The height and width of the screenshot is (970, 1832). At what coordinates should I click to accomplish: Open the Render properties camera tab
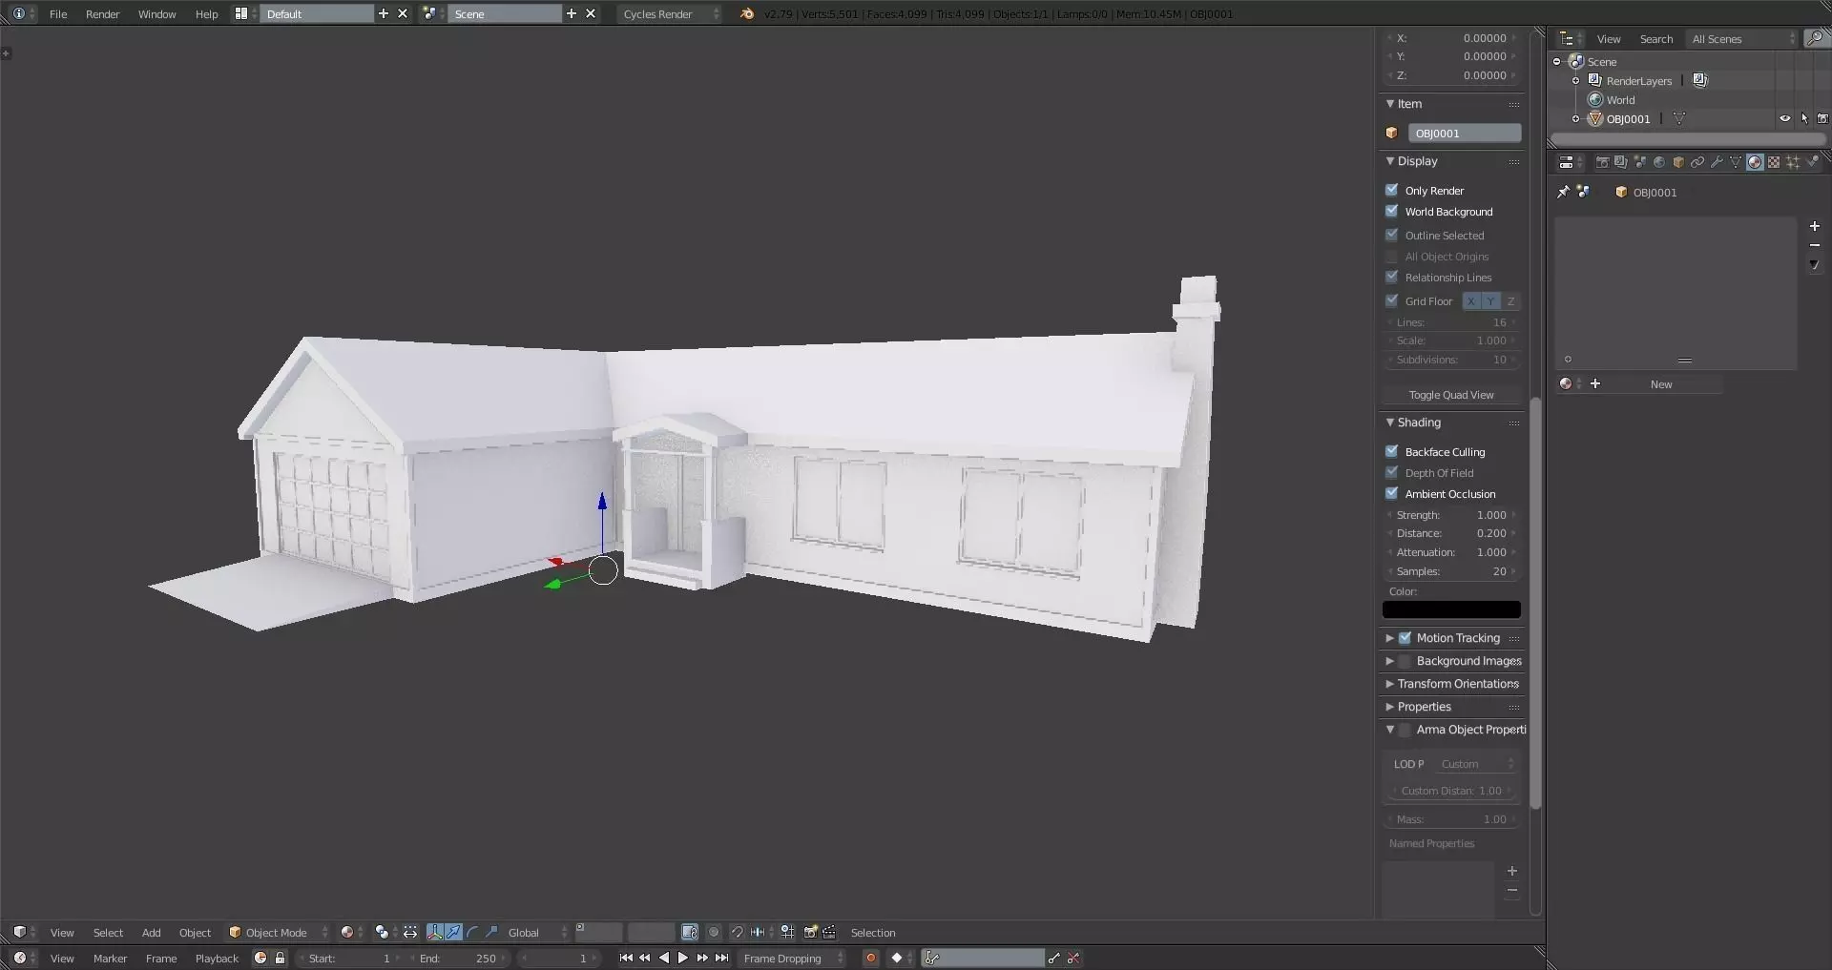[1603, 162]
